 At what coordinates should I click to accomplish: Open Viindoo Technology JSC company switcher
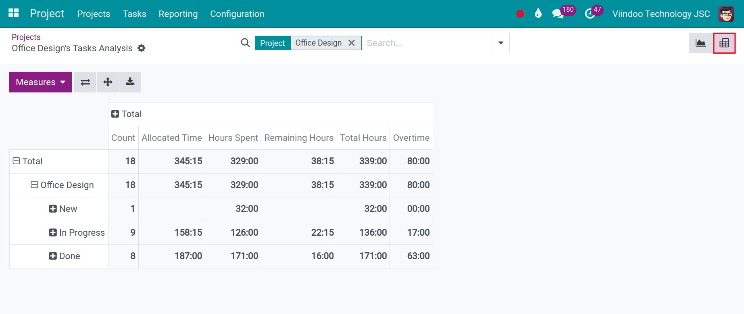coord(661,14)
